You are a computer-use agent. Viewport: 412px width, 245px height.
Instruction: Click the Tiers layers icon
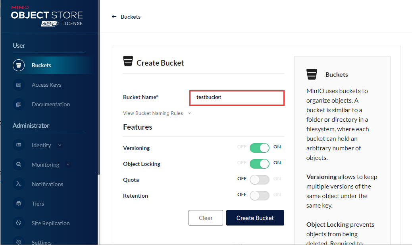19,204
